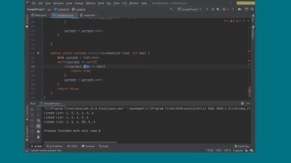Click the profiler run icon
Image resolution: width=291 pixels, height=163 pixels.
coord(224,9)
